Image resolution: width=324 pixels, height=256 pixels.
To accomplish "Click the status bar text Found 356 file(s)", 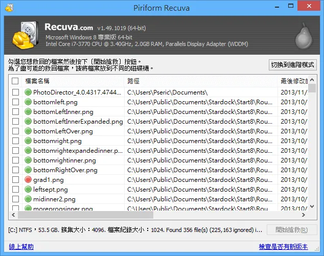I will [x=187, y=230].
